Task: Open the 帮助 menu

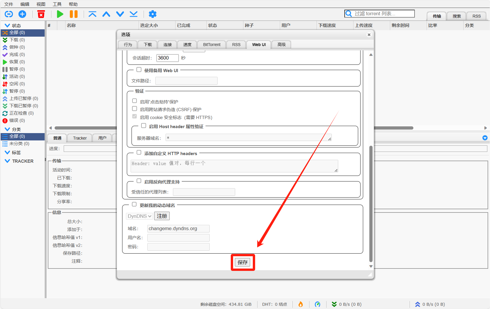Action: (x=73, y=4)
